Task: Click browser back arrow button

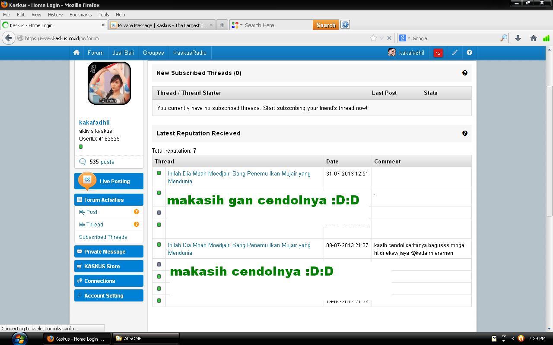Action: click(x=8, y=38)
